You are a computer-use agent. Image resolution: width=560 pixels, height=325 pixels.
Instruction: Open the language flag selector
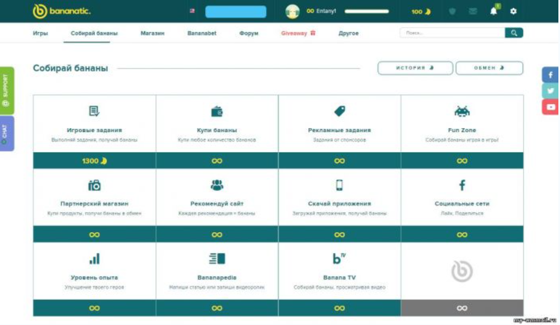coord(192,11)
